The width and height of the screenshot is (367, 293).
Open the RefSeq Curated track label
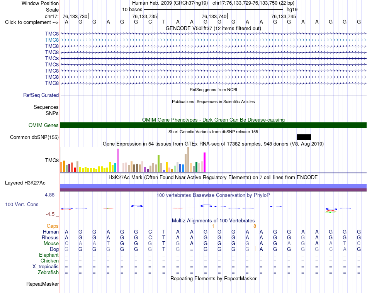(41, 95)
